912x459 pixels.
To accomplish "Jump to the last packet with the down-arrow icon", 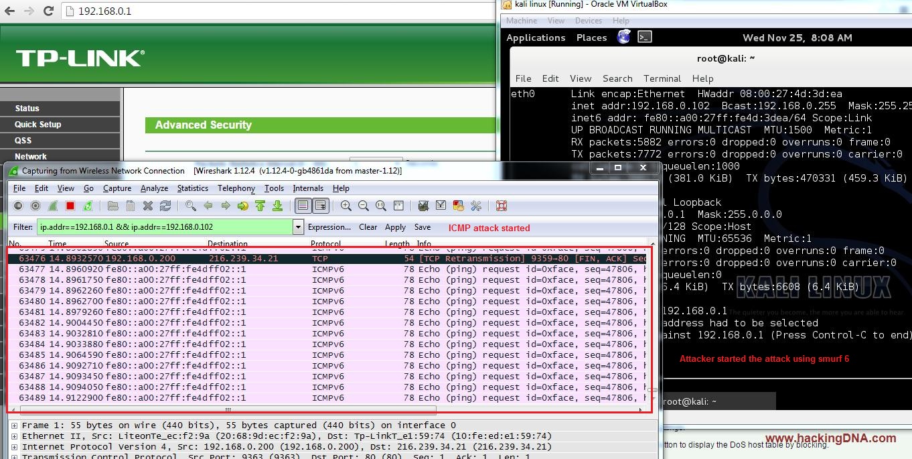I will [x=278, y=206].
